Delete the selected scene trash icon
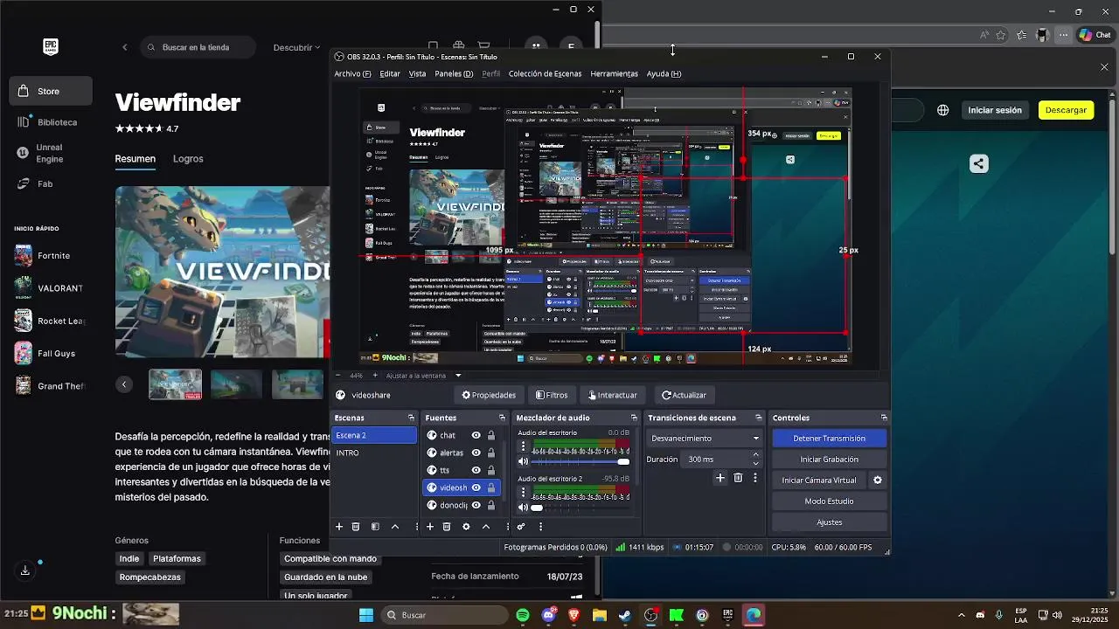 [x=356, y=527]
